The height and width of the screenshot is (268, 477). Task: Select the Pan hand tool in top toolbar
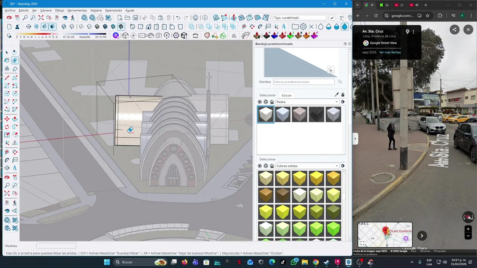pos(17,17)
